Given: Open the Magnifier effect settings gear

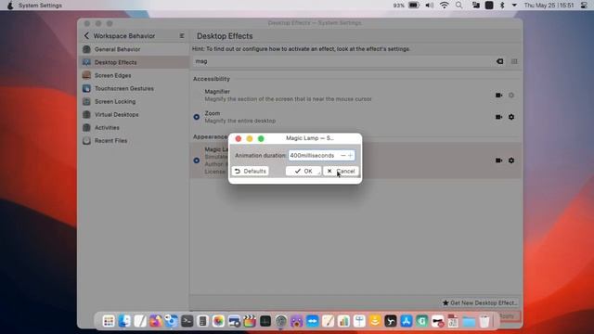Looking at the screenshot, I should pos(511,96).
